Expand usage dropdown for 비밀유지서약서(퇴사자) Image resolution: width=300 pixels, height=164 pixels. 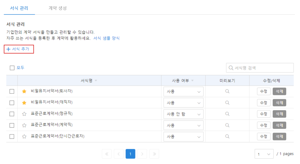[184, 92]
